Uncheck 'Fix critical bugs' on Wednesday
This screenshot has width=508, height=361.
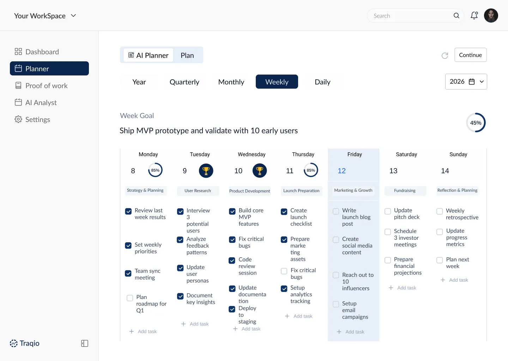[x=232, y=240]
